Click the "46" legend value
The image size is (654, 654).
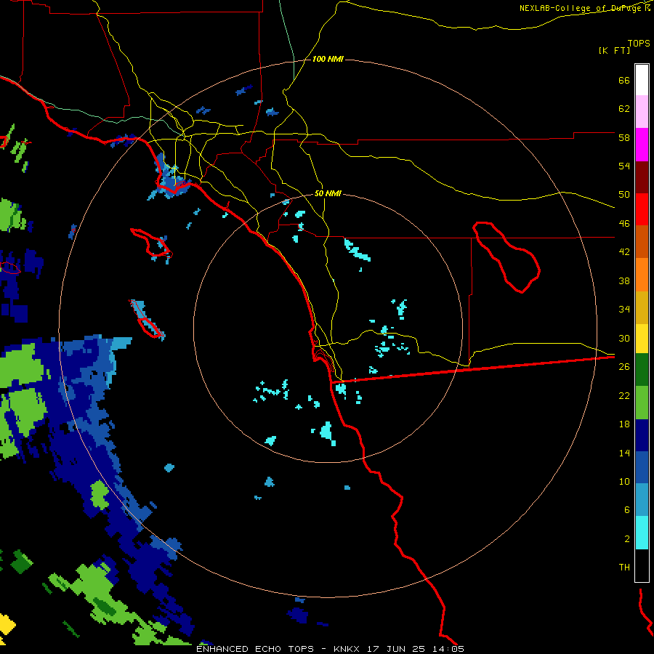[x=624, y=224]
